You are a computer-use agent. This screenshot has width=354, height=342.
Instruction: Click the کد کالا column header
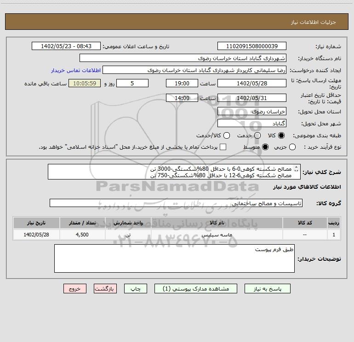coord(305,223)
